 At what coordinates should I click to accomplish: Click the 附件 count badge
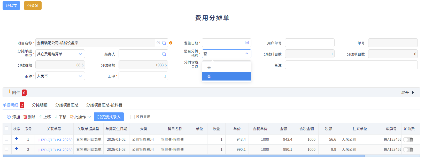(x=24, y=93)
